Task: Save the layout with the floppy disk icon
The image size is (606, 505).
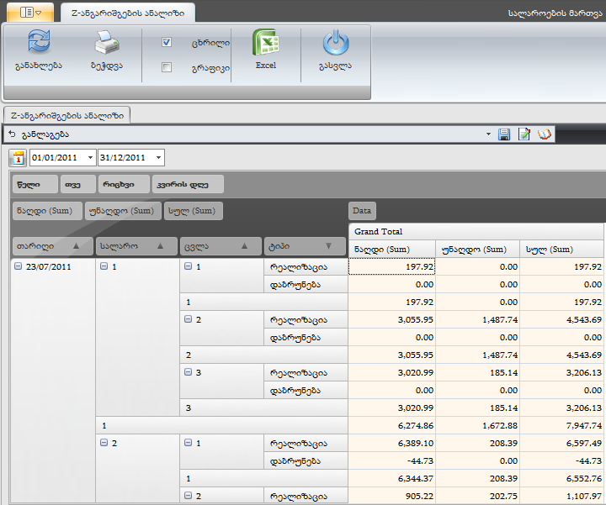Action: pos(504,134)
